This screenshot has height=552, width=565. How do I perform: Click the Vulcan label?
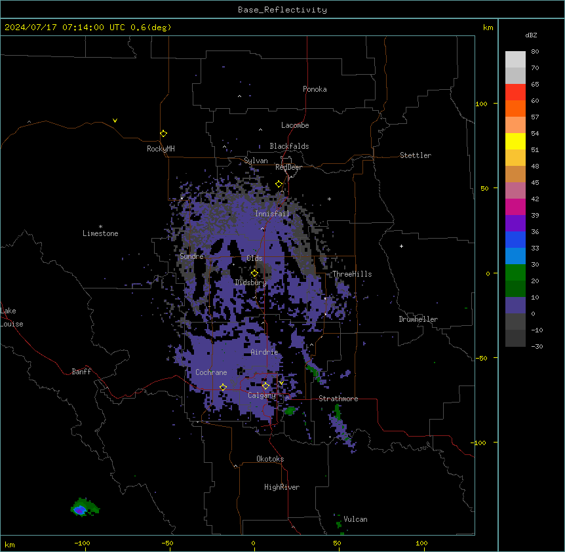pyautogui.click(x=355, y=519)
